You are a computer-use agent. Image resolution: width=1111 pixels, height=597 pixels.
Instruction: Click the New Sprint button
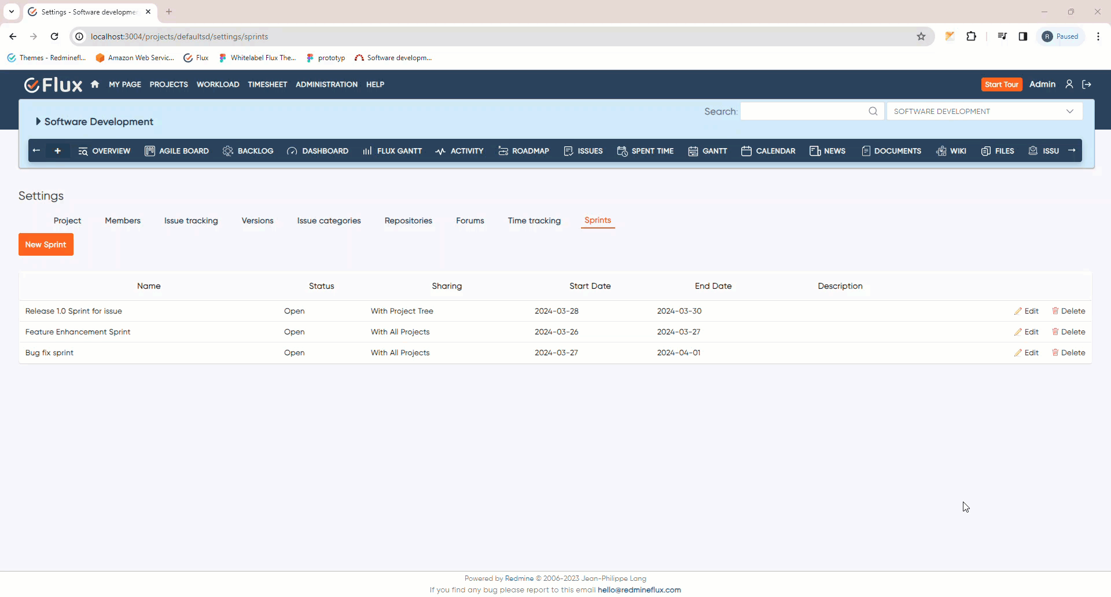click(46, 245)
